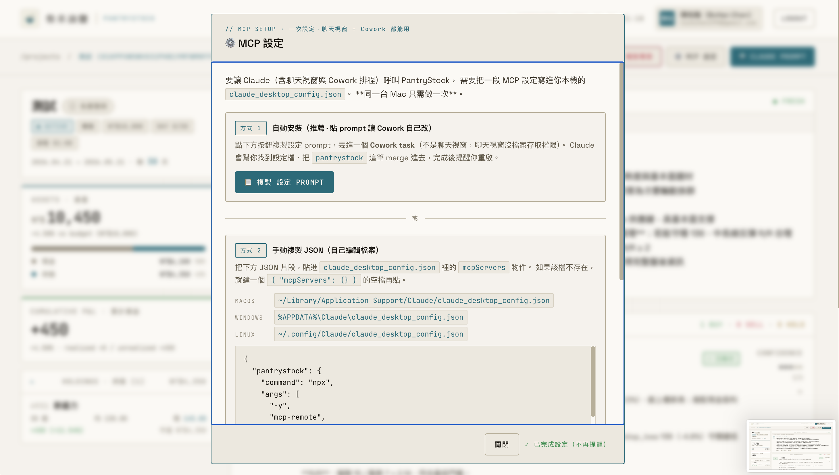The height and width of the screenshot is (475, 839).
Task: Click the teal Claude prompt button behind the dialog
Action: click(772, 57)
